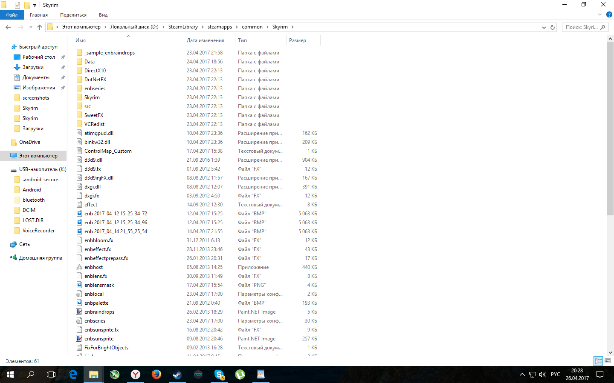Open the Главная ribbon tab
Image resolution: width=614 pixels, height=383 pixels.
click(39, 15)
